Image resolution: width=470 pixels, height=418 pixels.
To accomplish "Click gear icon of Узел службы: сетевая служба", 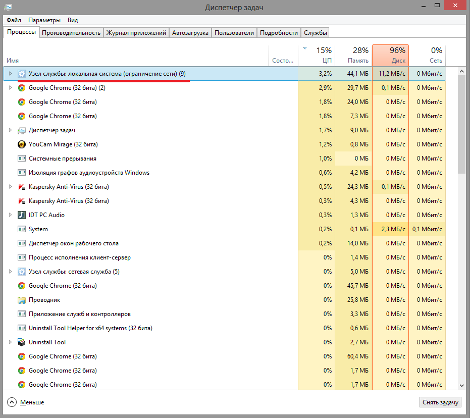I will point(22,272).
